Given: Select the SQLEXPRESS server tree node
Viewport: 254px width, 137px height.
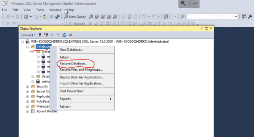Looking at the screenshot, I should click(x=100, y=42).
